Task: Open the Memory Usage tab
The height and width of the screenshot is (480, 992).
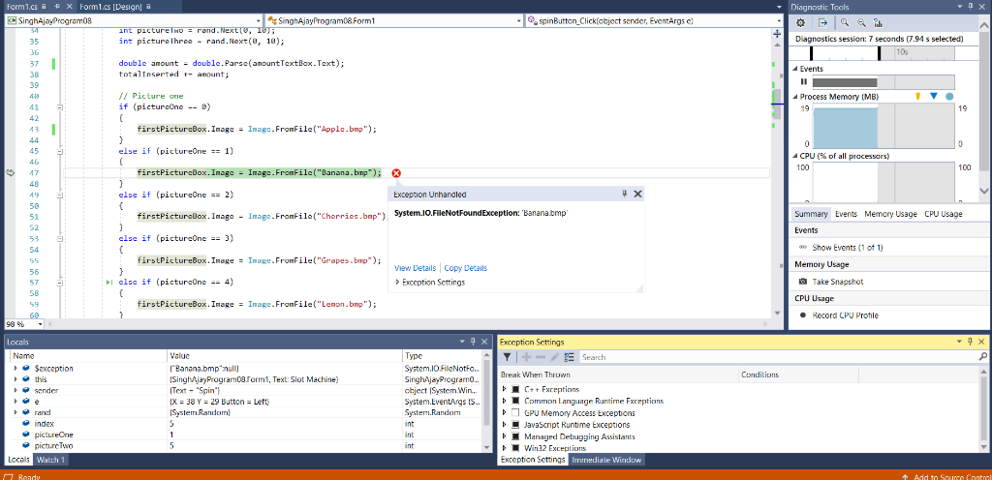Action: click(890, 214)
